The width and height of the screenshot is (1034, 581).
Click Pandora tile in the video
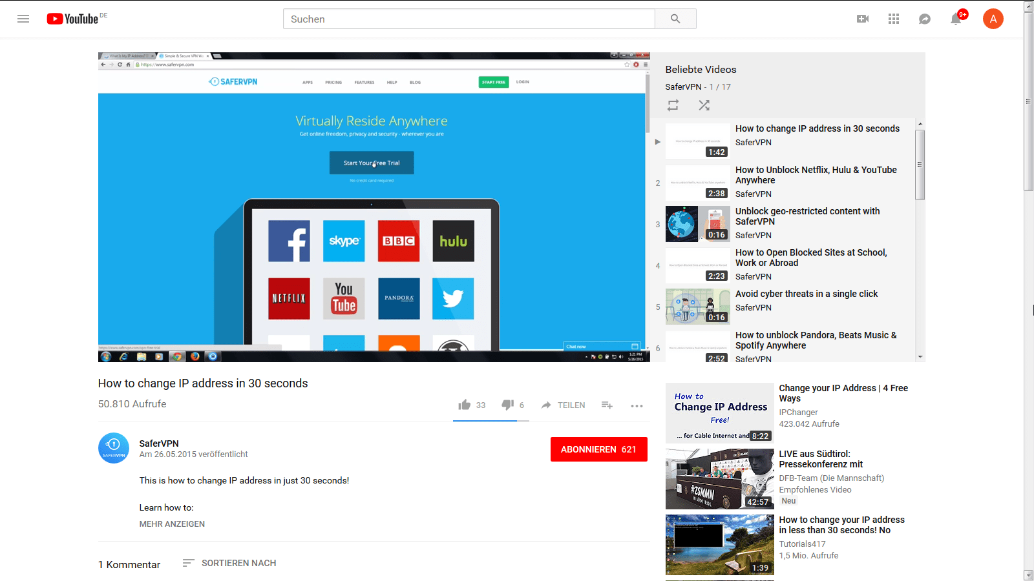(399, 298)
